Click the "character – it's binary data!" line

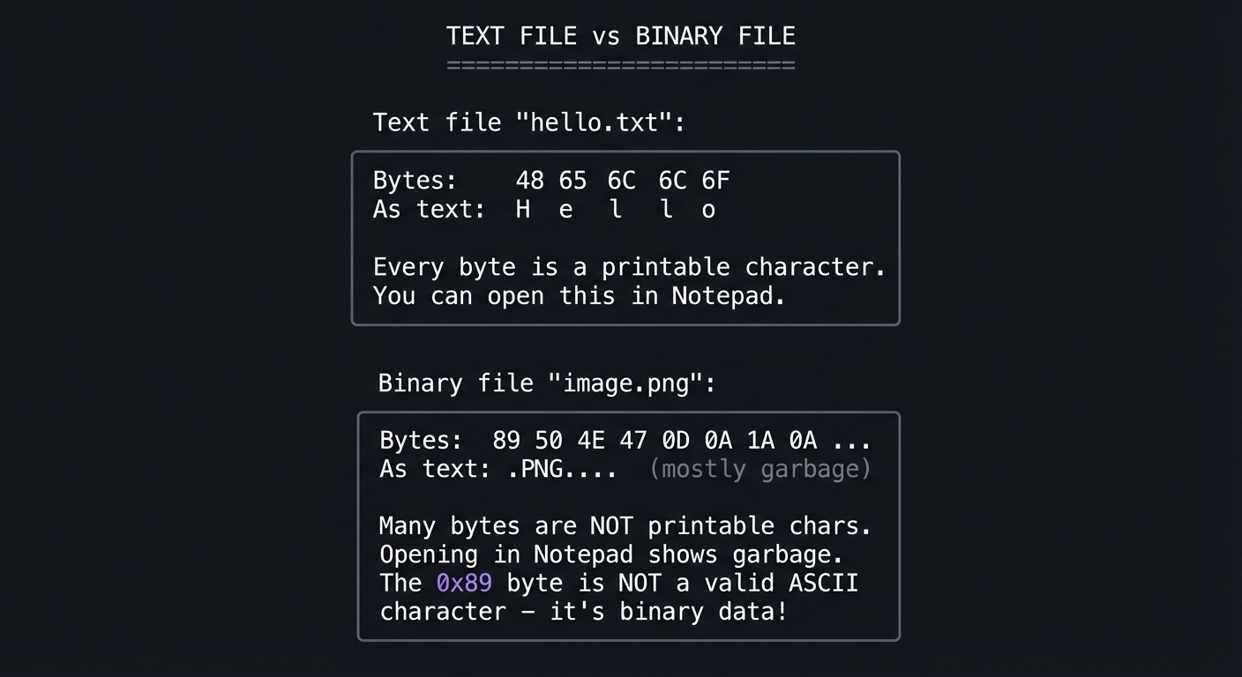pos(582,611)
